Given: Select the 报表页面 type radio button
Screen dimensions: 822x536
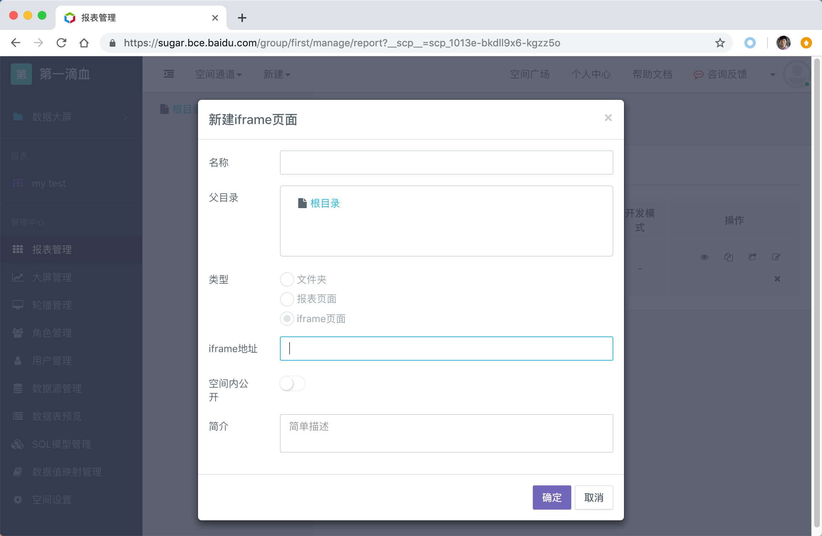Looking at the screenshot, I should point(287,299).
